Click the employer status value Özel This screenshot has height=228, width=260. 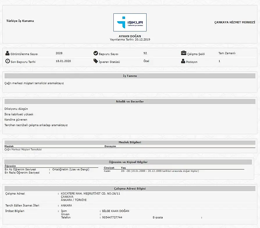click(x=146, y=61)
